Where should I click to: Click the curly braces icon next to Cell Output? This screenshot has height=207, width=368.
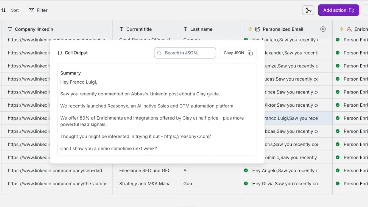(60, 53)
